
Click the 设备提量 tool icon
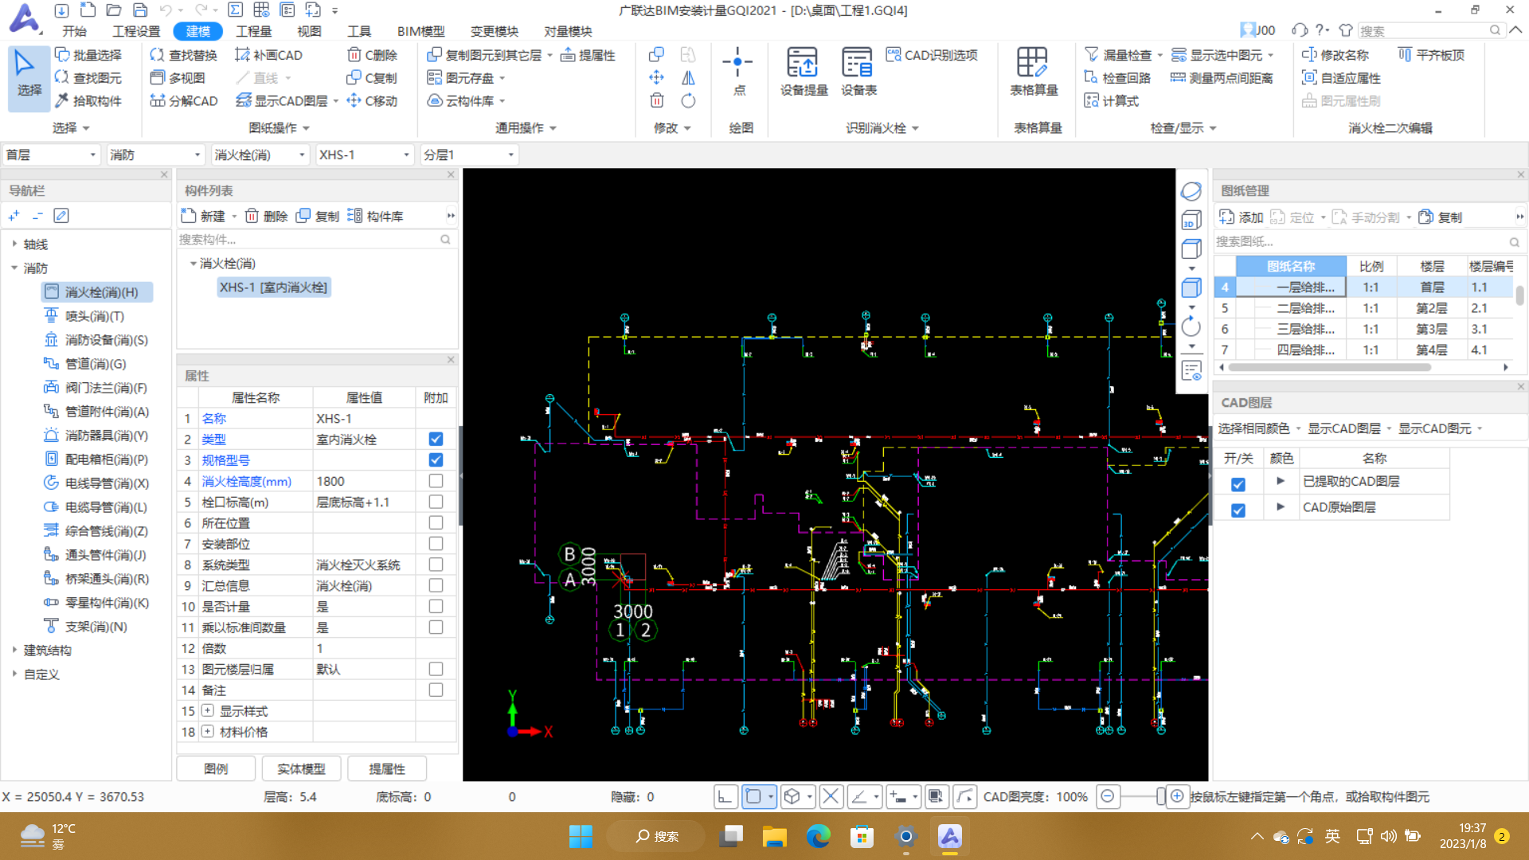click(x=803, y=64)
